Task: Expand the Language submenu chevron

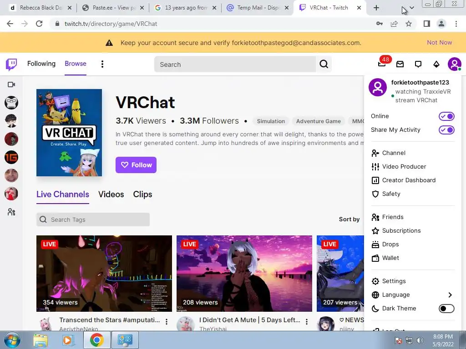Action: pos(450,294)
